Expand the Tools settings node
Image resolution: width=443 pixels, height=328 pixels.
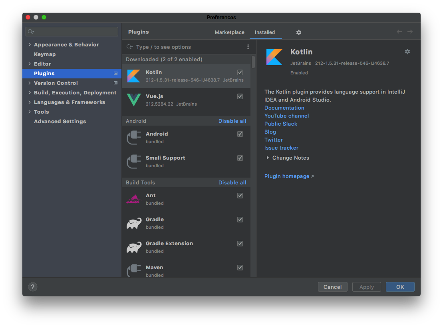click(x=30, y=112)
